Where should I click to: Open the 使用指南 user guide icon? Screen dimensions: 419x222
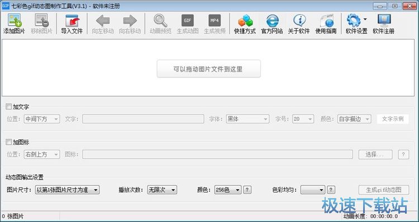[326, 21]
